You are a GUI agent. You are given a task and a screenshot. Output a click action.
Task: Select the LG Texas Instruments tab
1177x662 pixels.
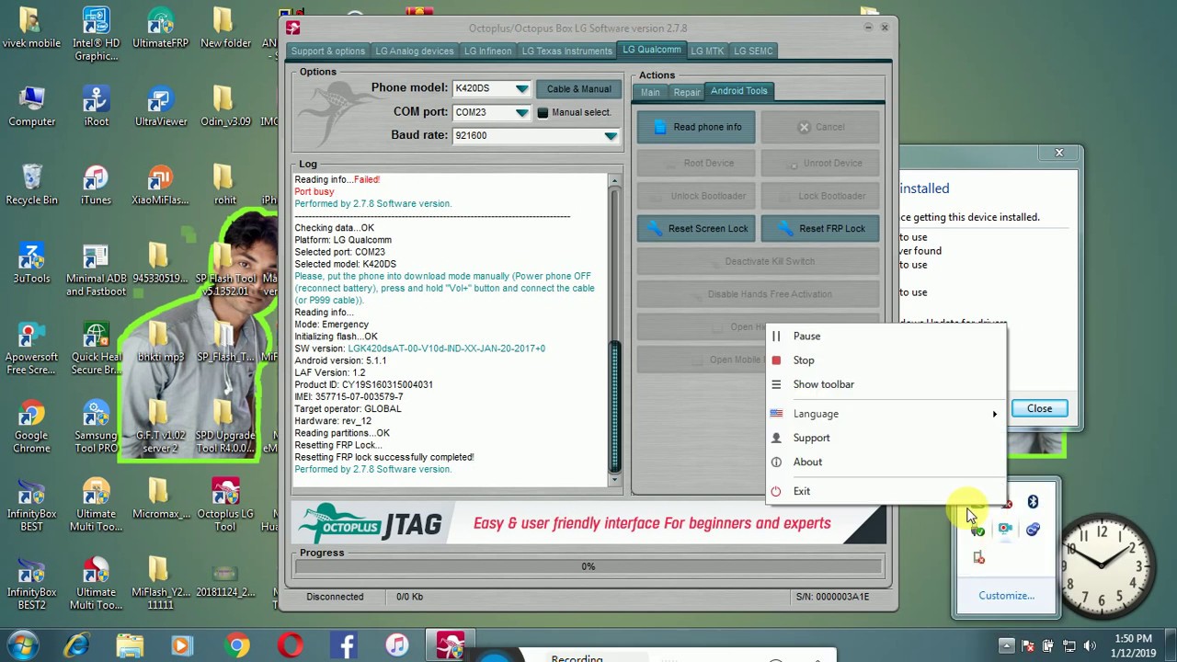[x=566, y=51]
